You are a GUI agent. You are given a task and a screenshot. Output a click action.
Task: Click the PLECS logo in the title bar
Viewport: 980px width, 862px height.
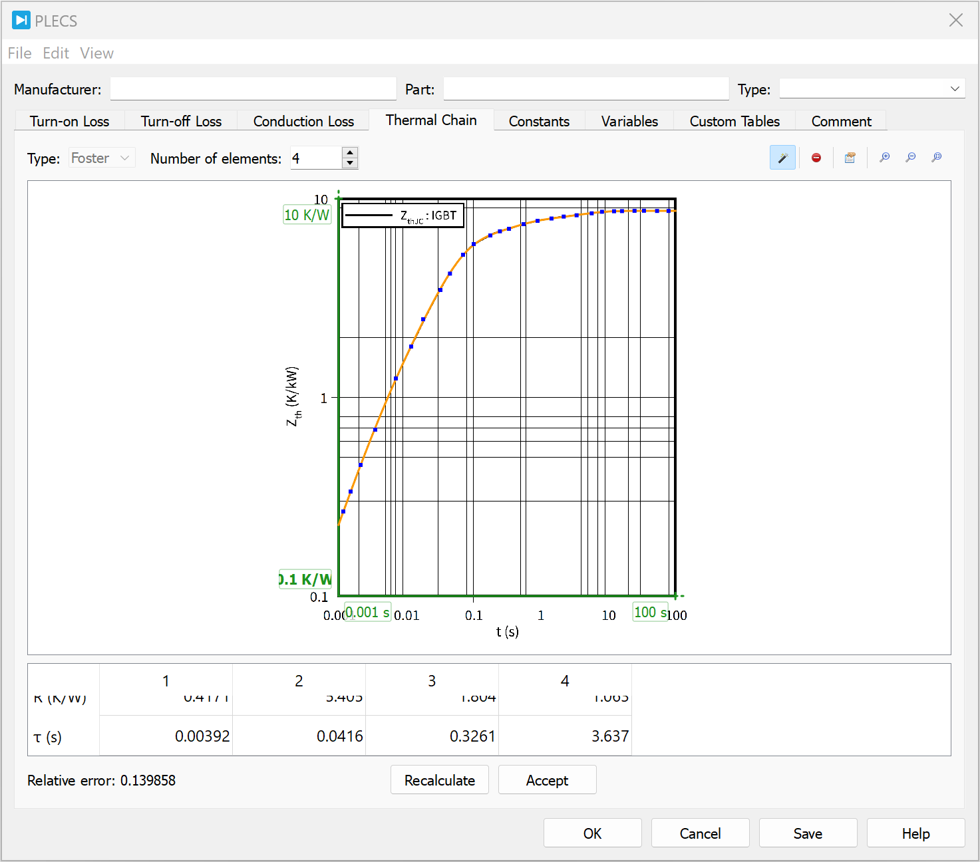[x=21, y=21]
